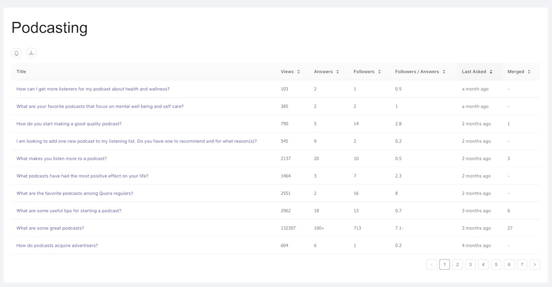552x287 pixels.
Task: Click Views value 2551
Action: [x=286, y=193]
